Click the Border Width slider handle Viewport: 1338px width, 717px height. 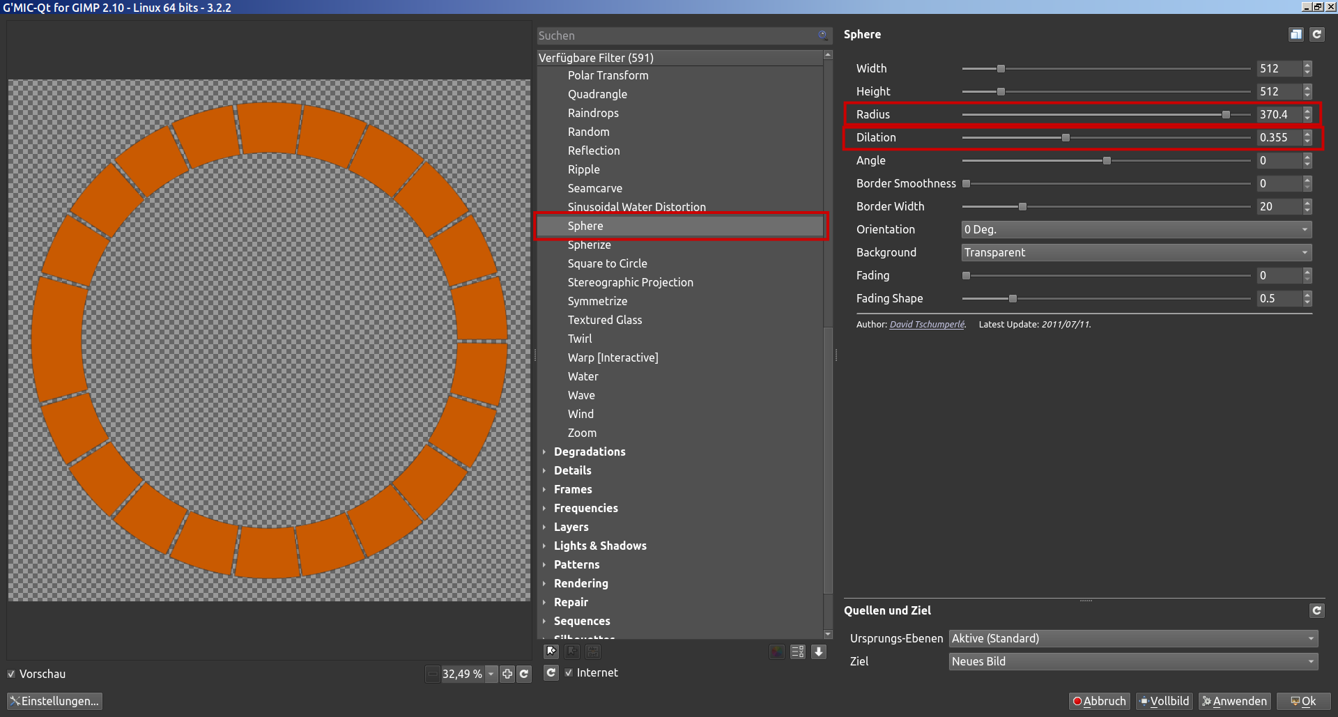point(1022,206)
